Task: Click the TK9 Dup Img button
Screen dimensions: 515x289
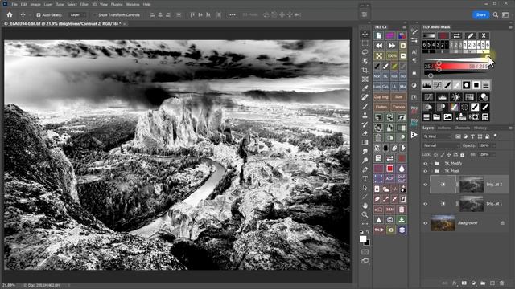Action: click(x=381, y=96)
